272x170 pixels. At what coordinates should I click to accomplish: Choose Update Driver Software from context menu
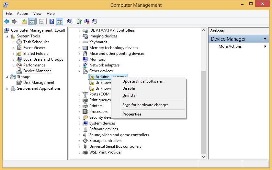pyautogui.click(x=149, y=81)
